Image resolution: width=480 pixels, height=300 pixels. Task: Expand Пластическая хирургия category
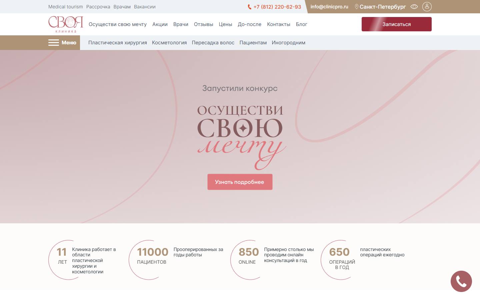[118, 43]
